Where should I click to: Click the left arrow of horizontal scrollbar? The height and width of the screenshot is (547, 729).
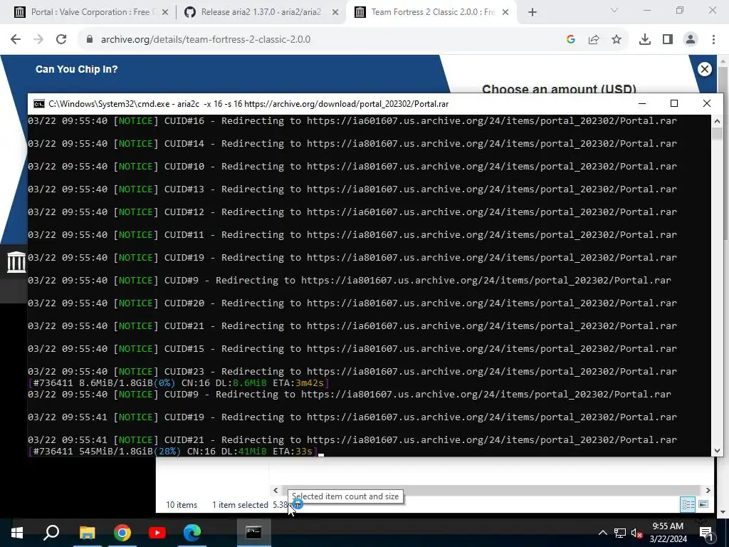pyautogui.click(x=276, y=490)
